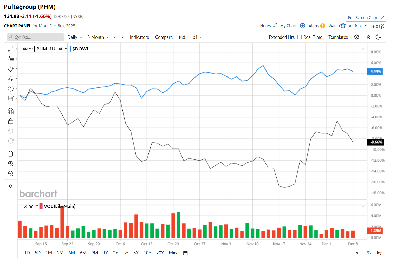Add to My Charts

[x=293, y=26]
